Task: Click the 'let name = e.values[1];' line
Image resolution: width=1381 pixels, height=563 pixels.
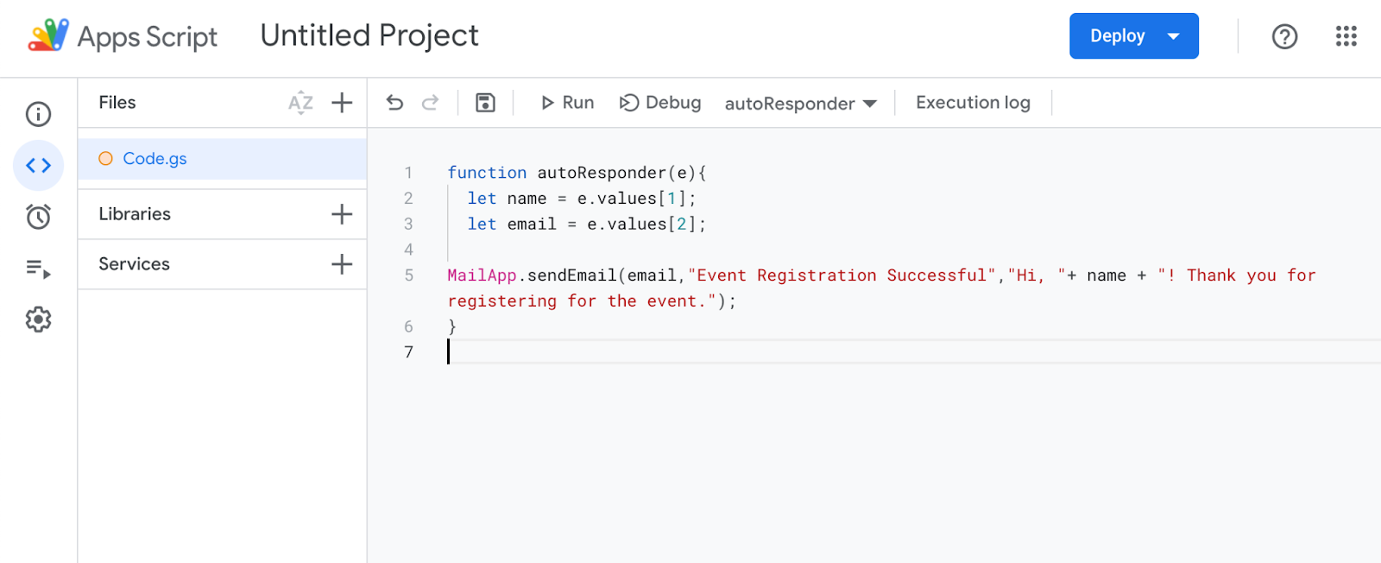Action: pos(582,199)
